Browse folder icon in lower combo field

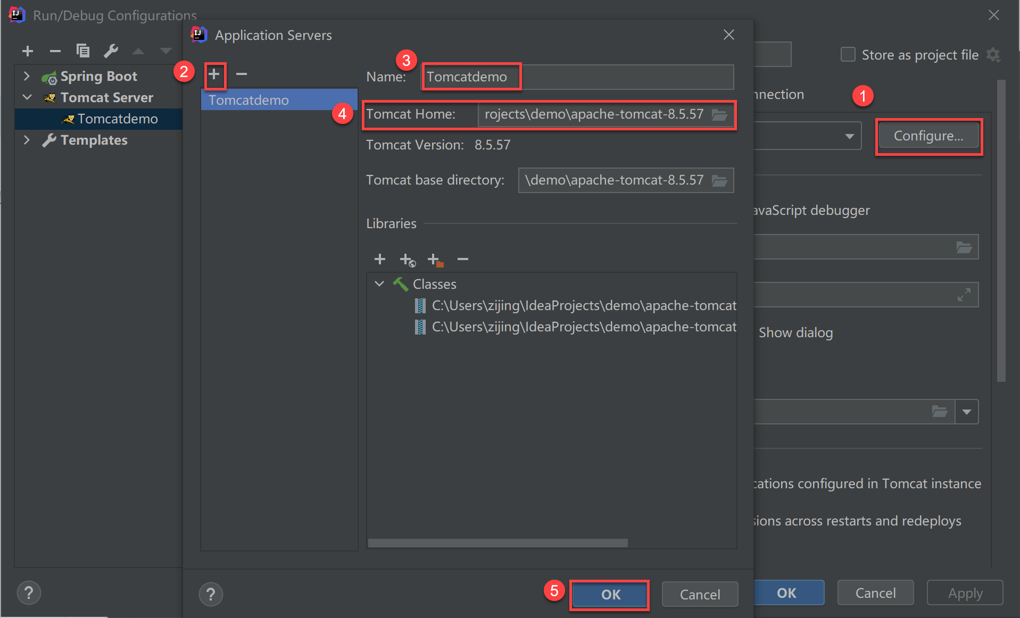point(940,412)
